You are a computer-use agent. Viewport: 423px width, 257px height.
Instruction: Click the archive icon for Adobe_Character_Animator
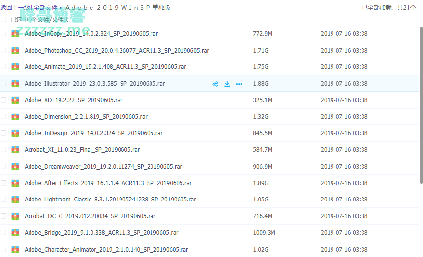click(x=15, y=250)
